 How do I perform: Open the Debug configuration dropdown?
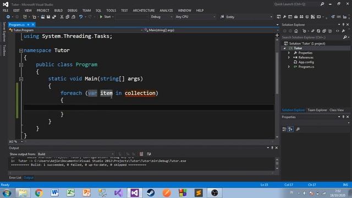click(x=161, y=17)
